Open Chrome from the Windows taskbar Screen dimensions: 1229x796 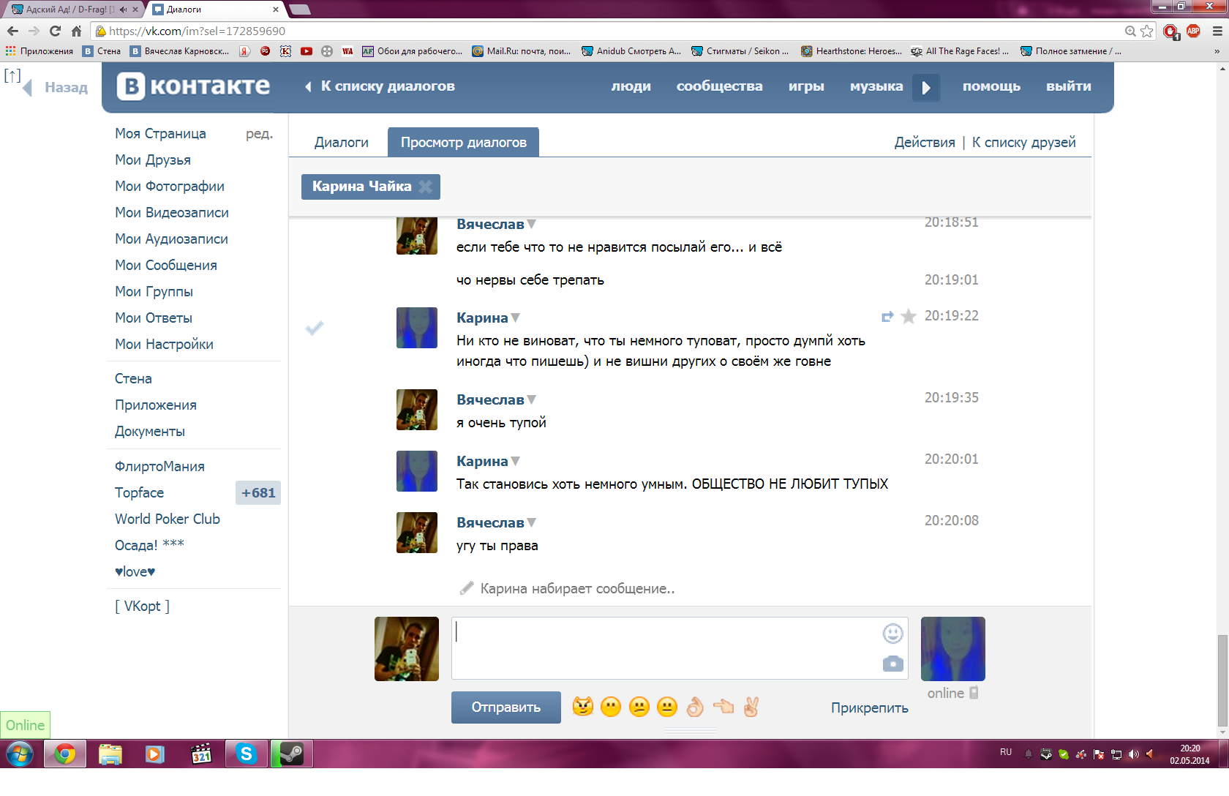pos(65,754)
